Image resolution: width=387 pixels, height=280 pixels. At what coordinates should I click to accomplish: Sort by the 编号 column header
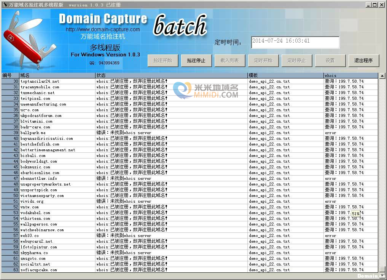pos(10,75)
